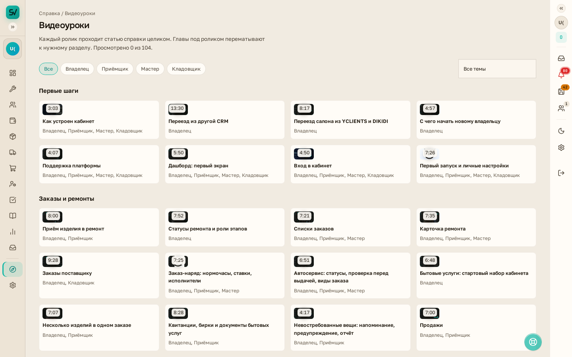Image resolution: width=572 pixels, height=357 pixels.
Task: Click the 13:30 video thumbnail
Action: (x=178, y=109)
